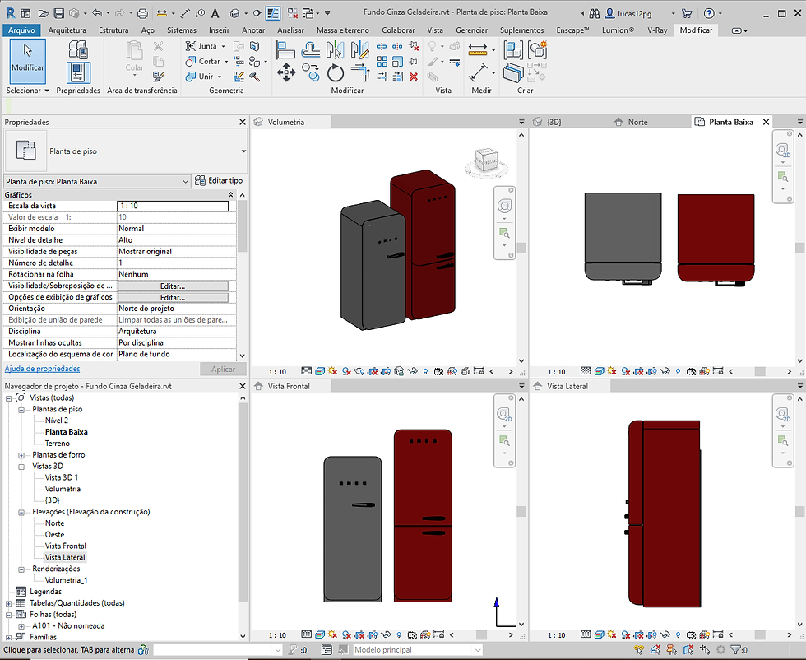806x660 pixels.
Task: Select the Offset tool
Action: pyautogui.click(x=311, y=50)
